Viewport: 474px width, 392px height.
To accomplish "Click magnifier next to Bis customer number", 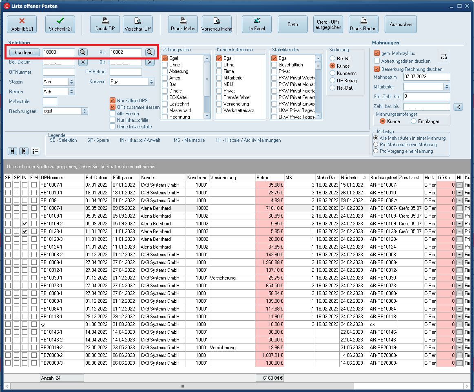I will 150,52.
